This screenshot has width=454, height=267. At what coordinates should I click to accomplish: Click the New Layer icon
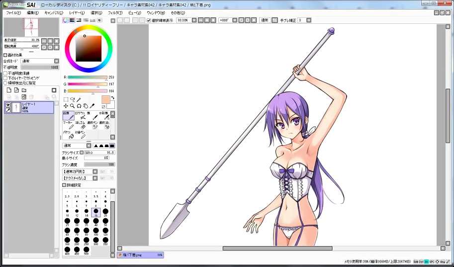[x=8, y=90]
